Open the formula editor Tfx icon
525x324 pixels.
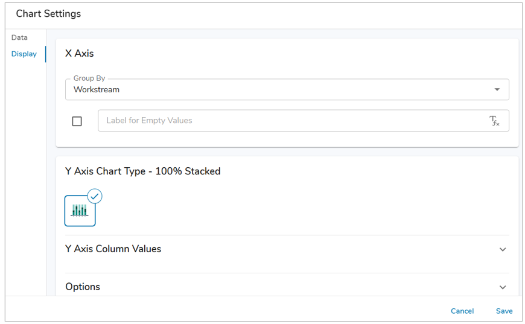tap(494, 121)
